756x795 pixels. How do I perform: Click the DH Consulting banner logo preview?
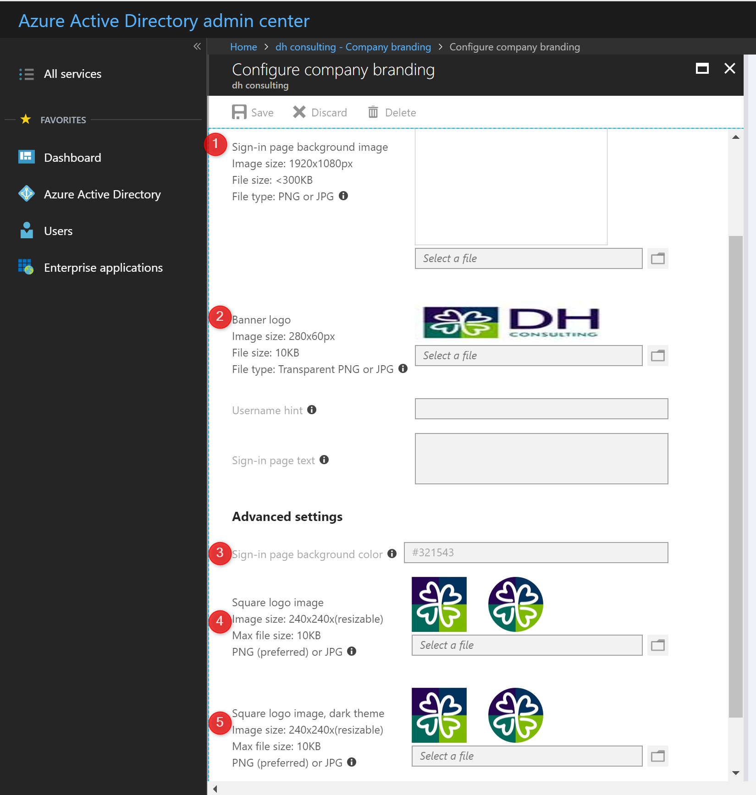point(511,323)
